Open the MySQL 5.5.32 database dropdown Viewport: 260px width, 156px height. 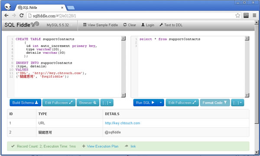pyautogui.click(x=59, y=25)
